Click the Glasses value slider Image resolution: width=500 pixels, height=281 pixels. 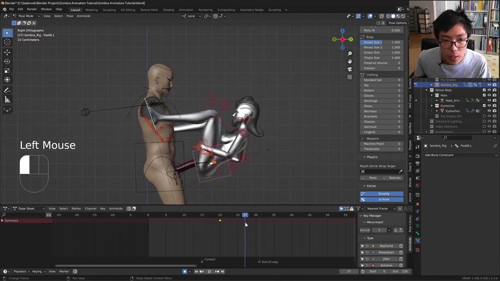(382, 121)
